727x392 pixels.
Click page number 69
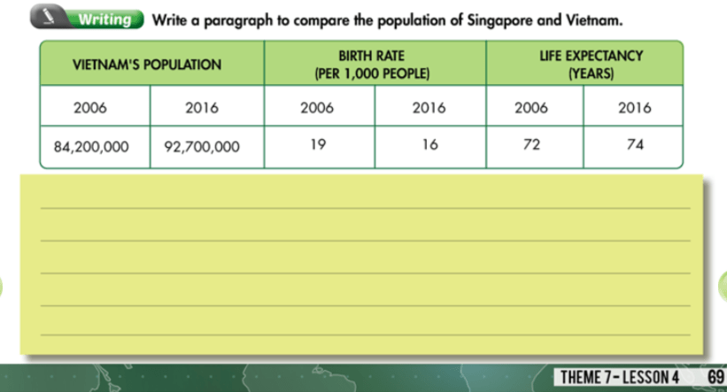coord(715,377)
